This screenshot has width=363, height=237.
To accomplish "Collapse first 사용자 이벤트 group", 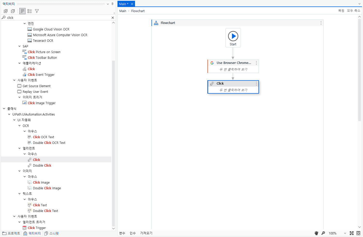I will click(x=14, y=80).
